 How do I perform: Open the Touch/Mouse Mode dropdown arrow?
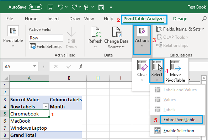point(92,7)
